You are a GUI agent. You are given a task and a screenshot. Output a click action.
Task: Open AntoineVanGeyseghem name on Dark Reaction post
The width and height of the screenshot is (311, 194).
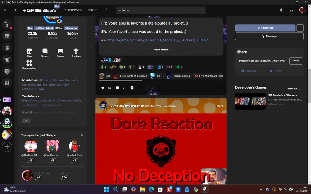pyautogui.click(x=128, y=106)
